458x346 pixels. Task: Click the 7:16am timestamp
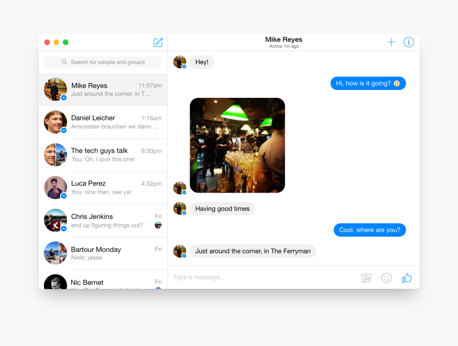tap(151, 118)
